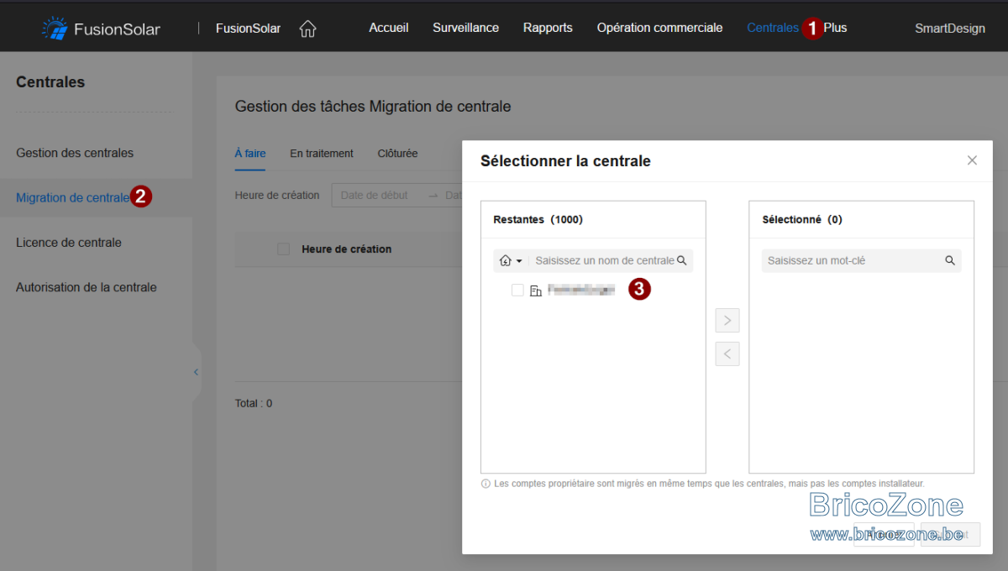Click the Total : 0 label
This screenshot has height=571, width=1008.
click(254, 403)
